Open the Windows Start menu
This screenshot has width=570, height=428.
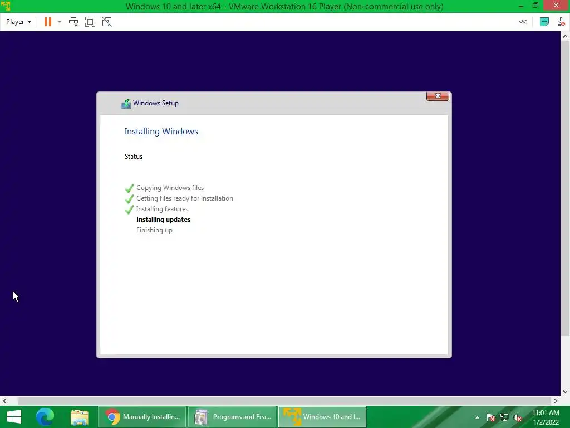pos(14,417)
